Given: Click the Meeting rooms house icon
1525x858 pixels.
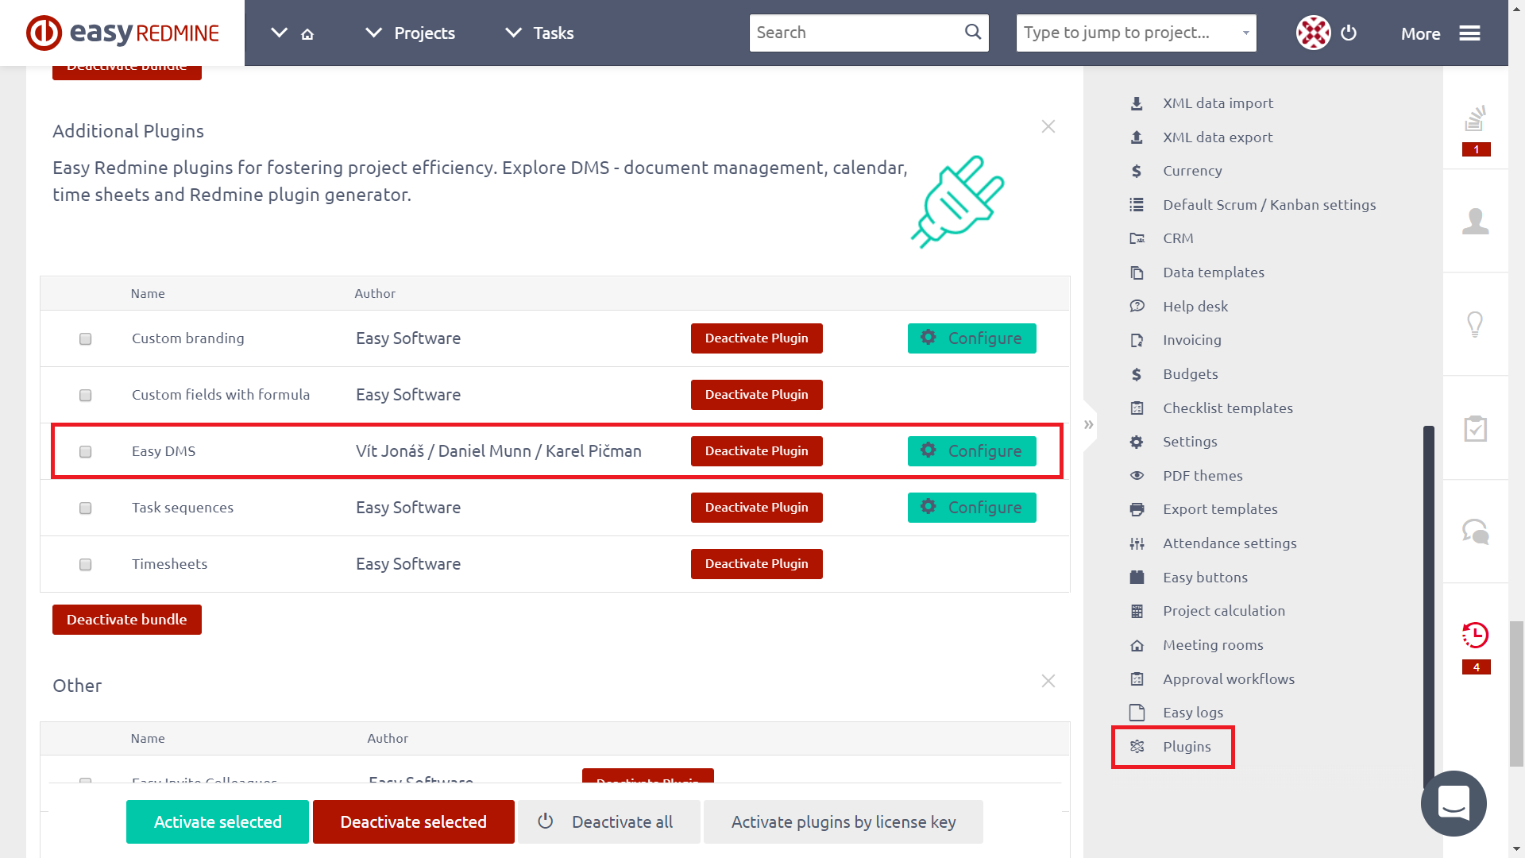Looking at the screenshot, I should [x=1137, y=645].
